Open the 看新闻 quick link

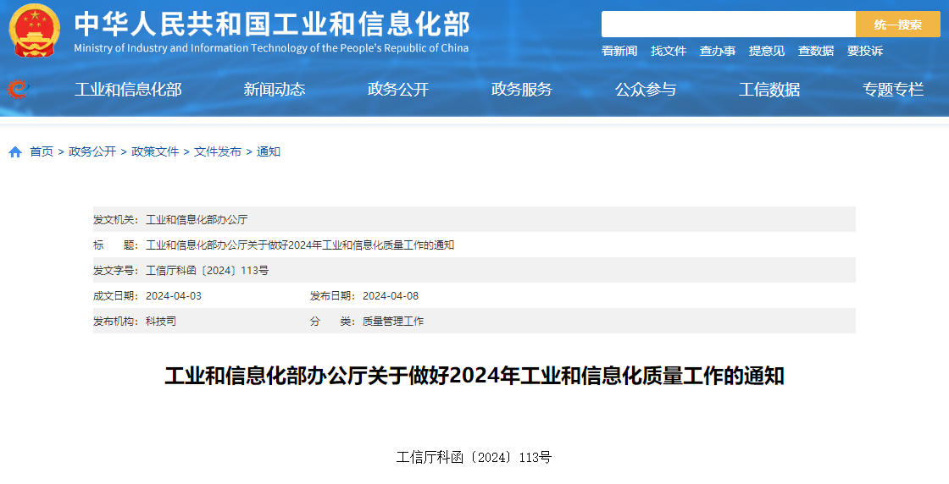pos(619,51)
